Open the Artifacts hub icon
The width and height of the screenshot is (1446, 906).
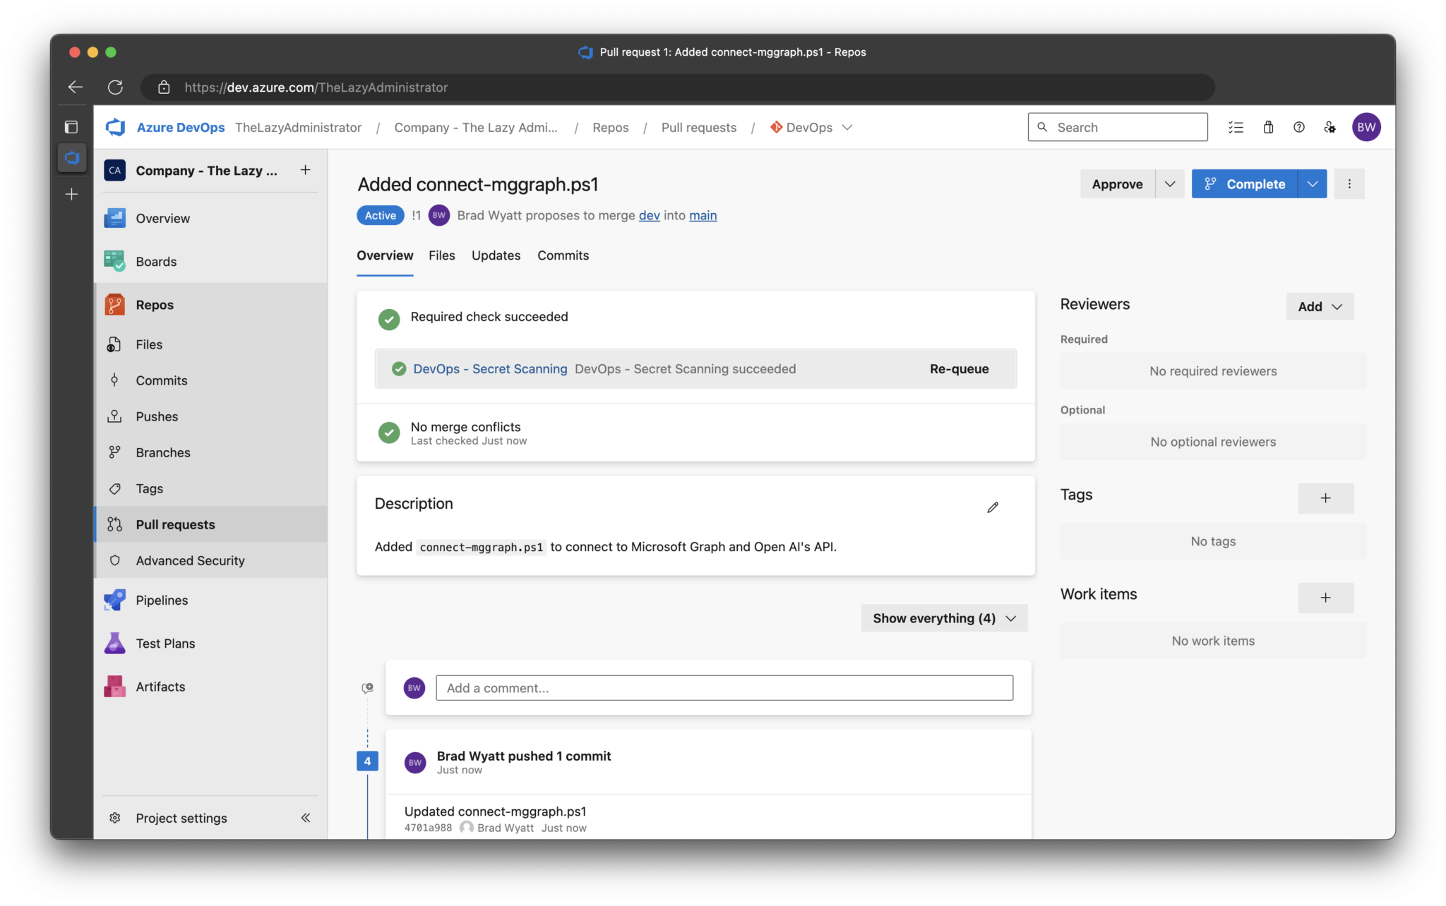[x=114, y=687]
